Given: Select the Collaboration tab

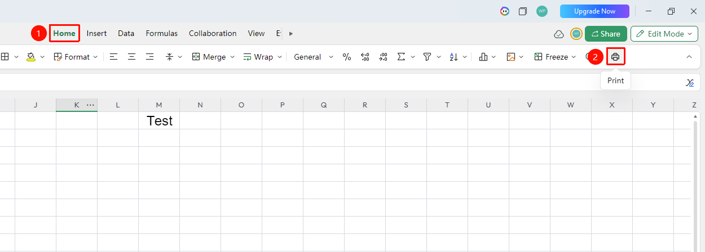Looking at the screenshot, I should [213, 33].
